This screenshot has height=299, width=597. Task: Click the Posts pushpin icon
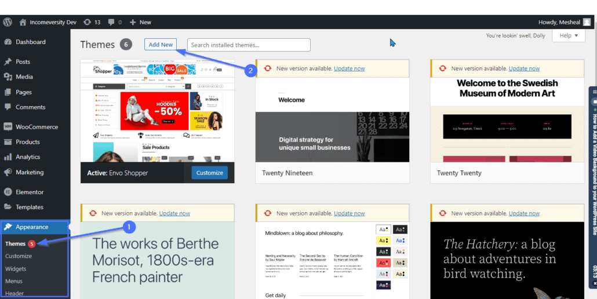(x=8, y=61)
